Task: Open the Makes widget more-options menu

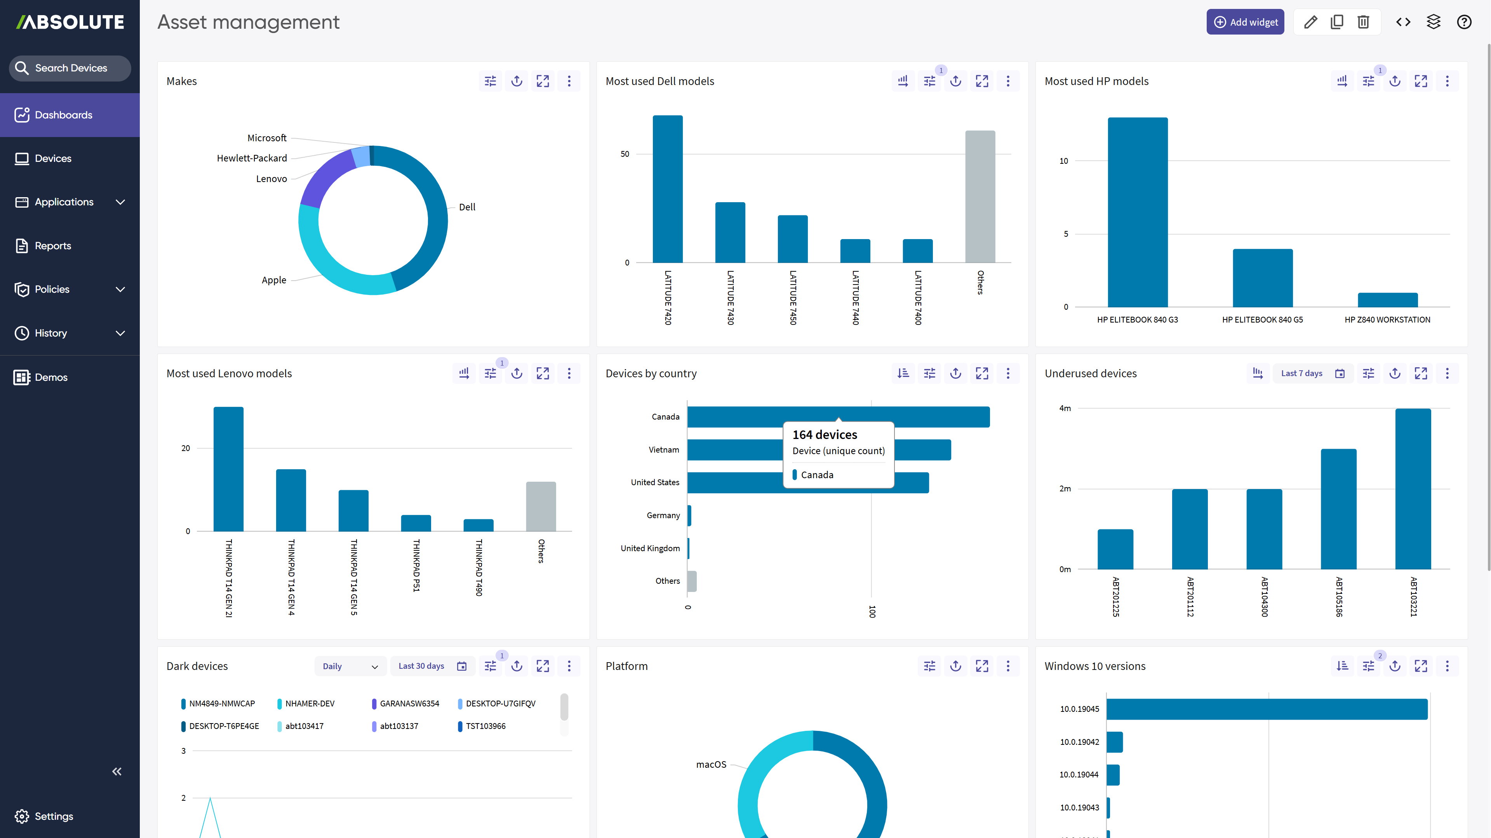Action: [569, 81]
